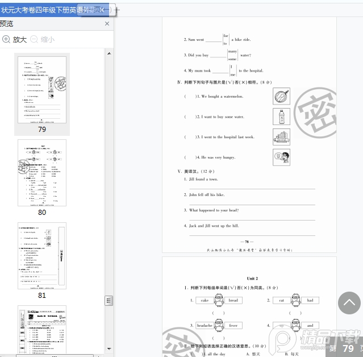Open the thumbnail below page 81
363x357 pixels.
[x=42, y=330]
